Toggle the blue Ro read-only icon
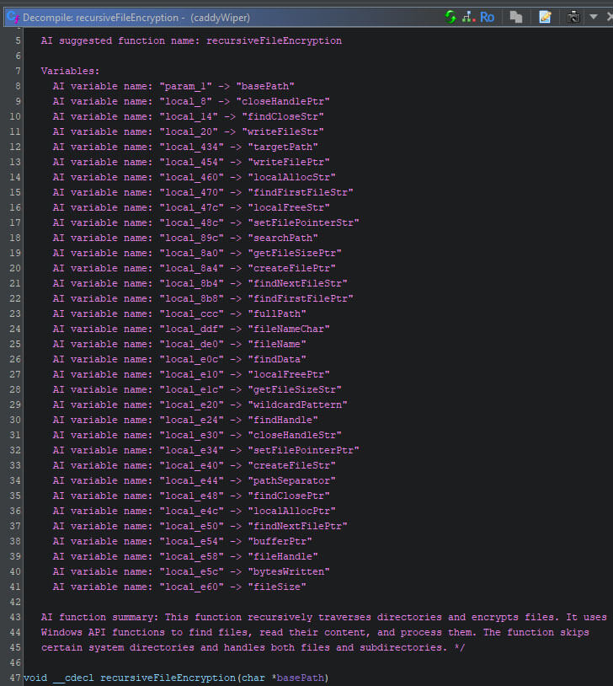 [x=487, y=17]
